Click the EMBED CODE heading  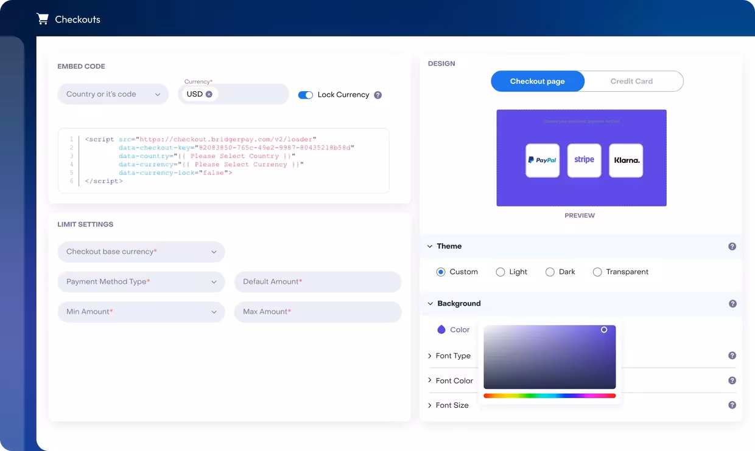click(81, 66)
